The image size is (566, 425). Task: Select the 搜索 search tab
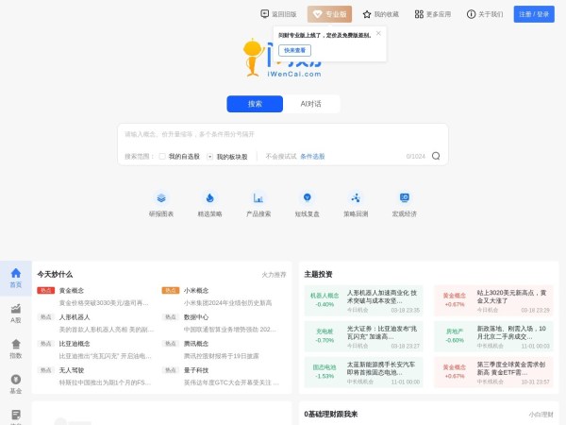click(x=255, y=104)
